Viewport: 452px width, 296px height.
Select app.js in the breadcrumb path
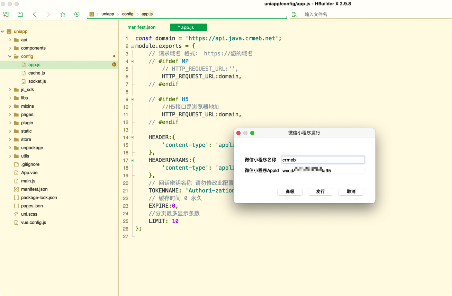pos(147,14)
